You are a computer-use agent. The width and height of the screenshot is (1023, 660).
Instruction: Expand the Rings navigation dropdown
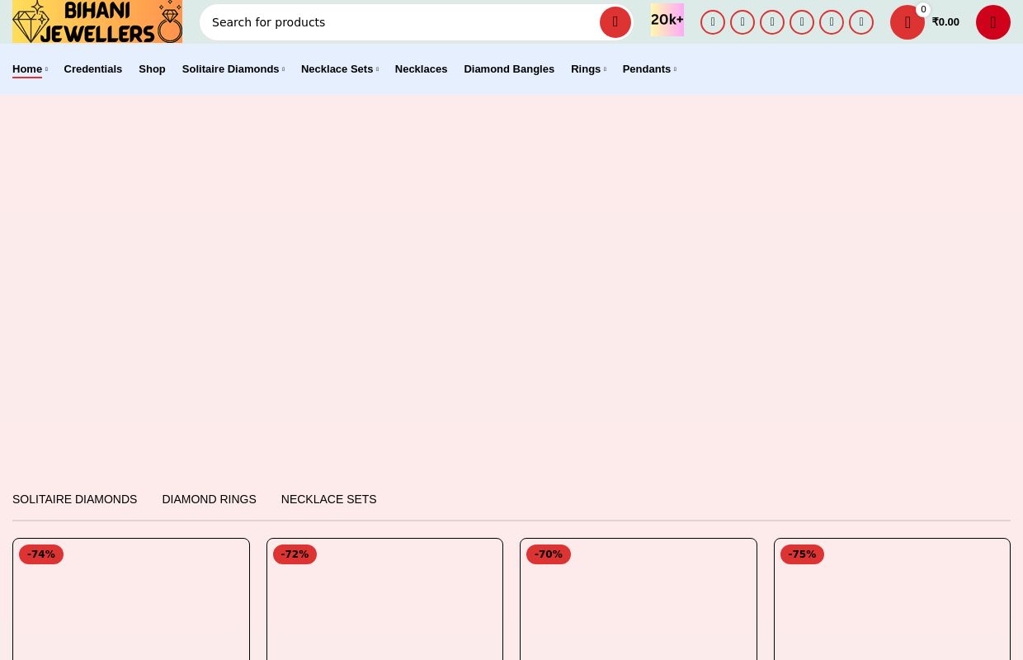[x=588, y=69]
